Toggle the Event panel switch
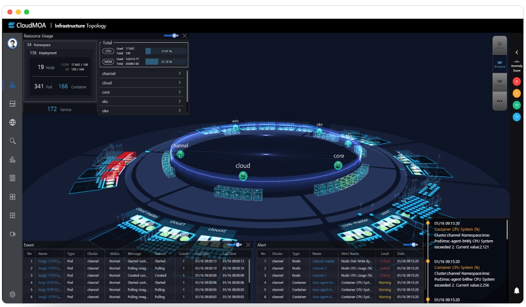This screenshot has height=307, width=526. (235, 244)
